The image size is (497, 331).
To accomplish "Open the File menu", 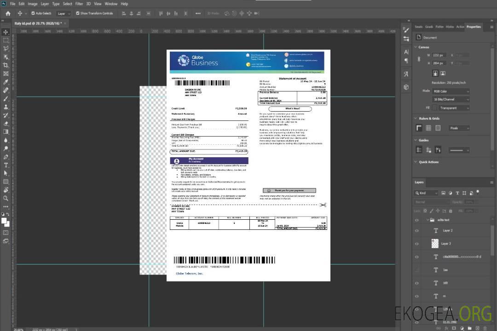I will [13, 4].
